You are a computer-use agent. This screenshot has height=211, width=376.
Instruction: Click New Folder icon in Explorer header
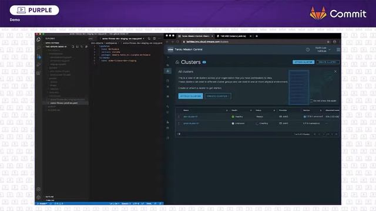click(77, 47)
